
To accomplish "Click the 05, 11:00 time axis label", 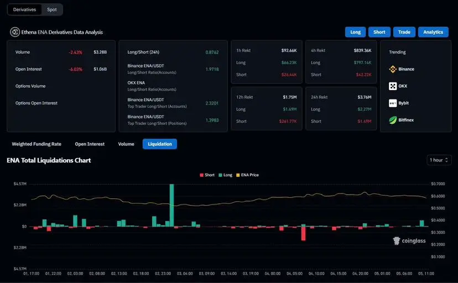I will point(426,274).
